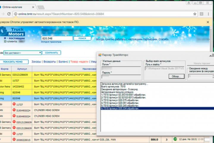Click the extension icon beside the bookmark star

click(x=202, y=14)
